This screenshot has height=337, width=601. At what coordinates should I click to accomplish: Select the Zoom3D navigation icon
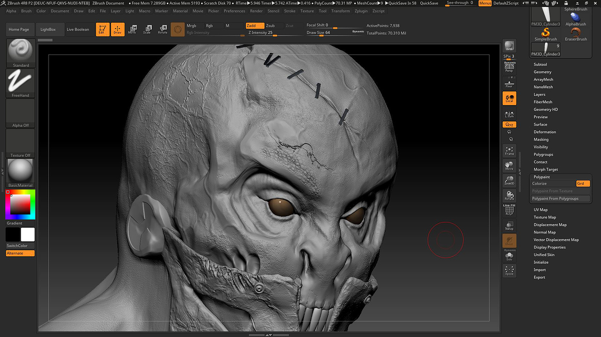[509, 181]
